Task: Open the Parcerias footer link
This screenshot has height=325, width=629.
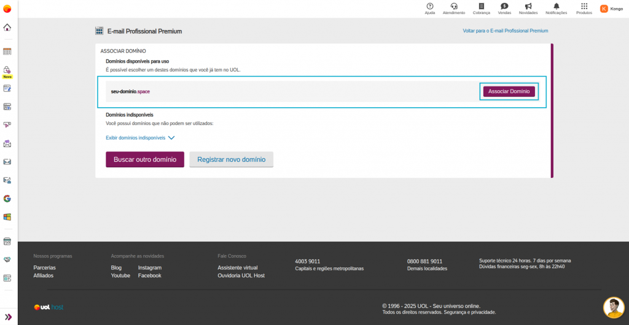Action: pyautogui.click(x=44, y=268)
